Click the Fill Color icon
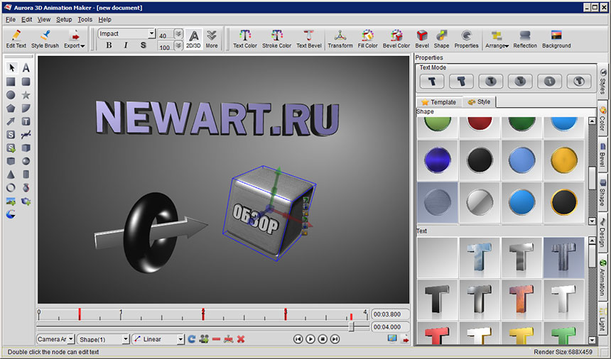The width and height of the screenshot is (611, 359). 367,39
